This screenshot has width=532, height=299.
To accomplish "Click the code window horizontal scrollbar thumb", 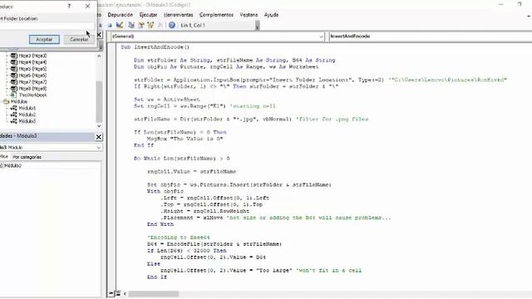I will click(x=153, y=293).
